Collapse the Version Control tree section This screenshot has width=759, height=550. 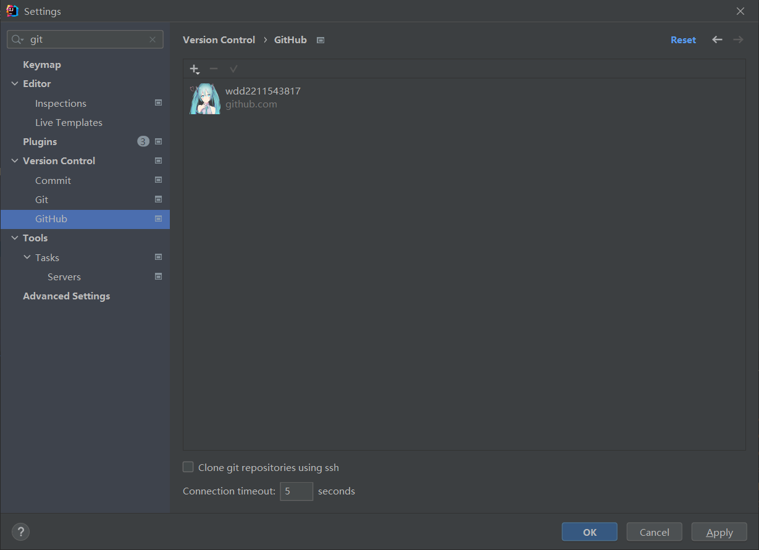pyautogui.click(x=15, y=160)
